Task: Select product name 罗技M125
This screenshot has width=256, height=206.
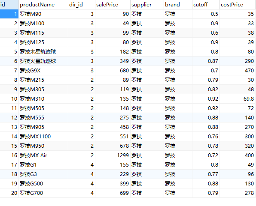Action: pos(32,42)
